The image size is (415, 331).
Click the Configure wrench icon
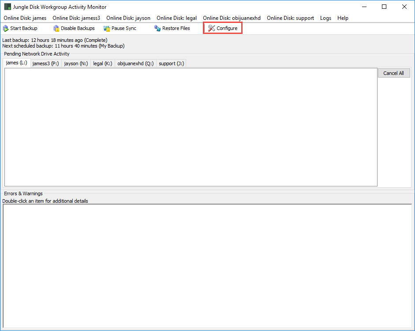211,28
